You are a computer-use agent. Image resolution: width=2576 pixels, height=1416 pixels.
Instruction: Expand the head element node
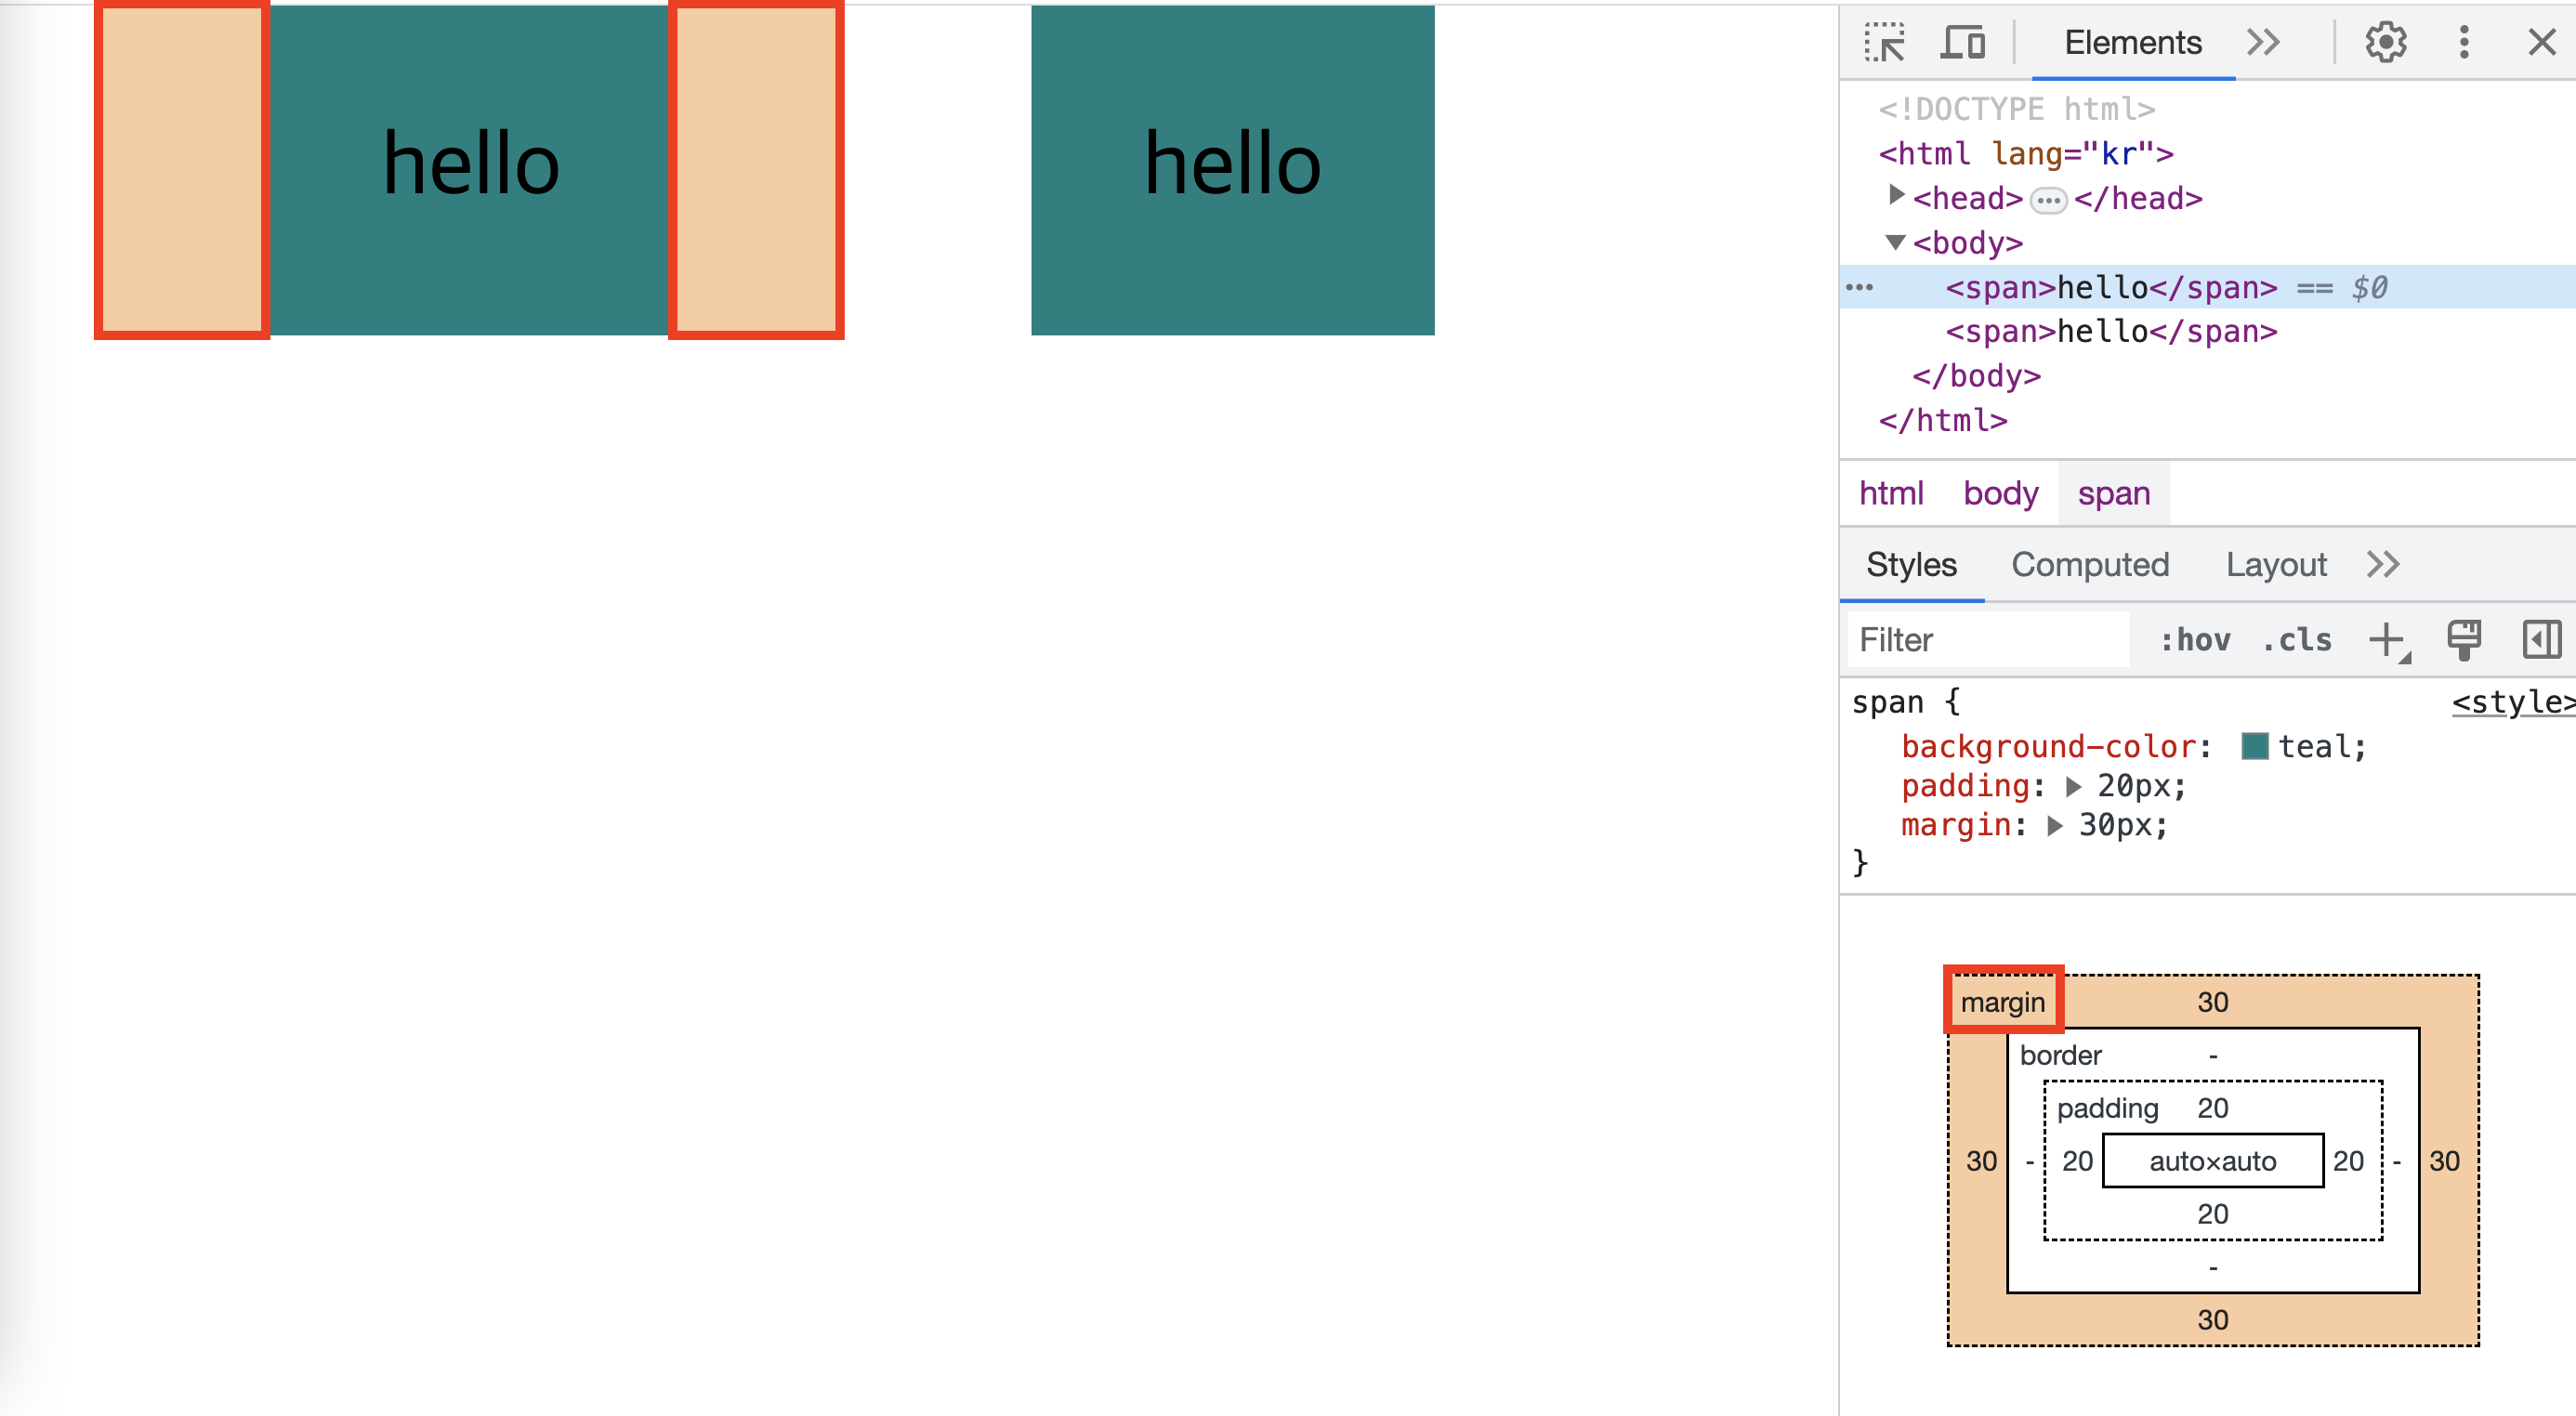tap(1895, 196)
